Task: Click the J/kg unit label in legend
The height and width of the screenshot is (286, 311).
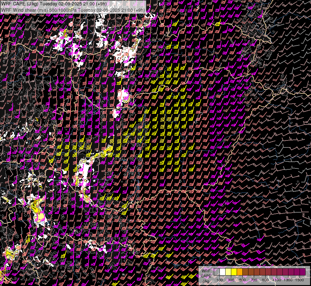Action: [206, 281]
